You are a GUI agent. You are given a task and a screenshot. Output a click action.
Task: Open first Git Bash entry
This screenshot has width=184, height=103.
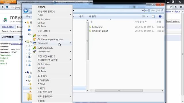tap(42, 26)
